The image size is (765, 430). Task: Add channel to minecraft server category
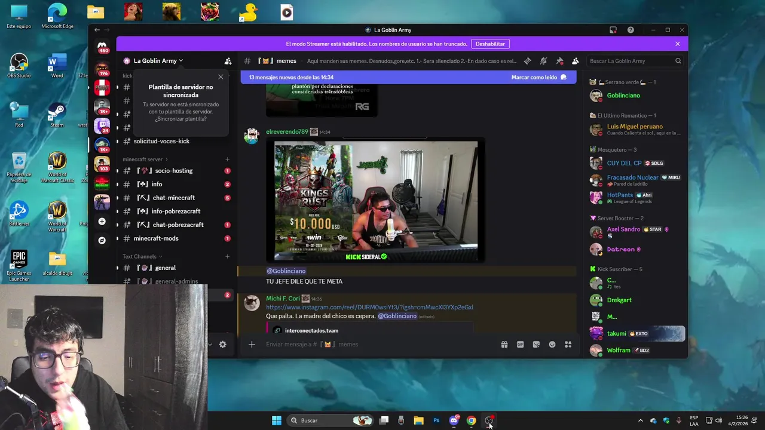(x=227, y=159)
